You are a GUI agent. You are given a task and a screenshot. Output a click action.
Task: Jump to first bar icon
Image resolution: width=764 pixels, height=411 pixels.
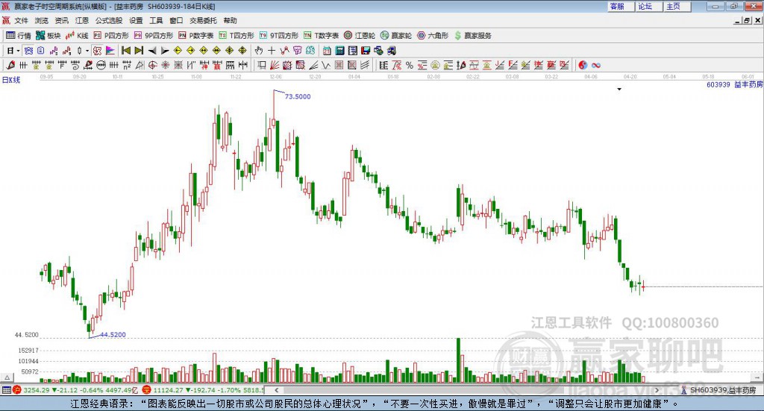click(x=126, y=51)
